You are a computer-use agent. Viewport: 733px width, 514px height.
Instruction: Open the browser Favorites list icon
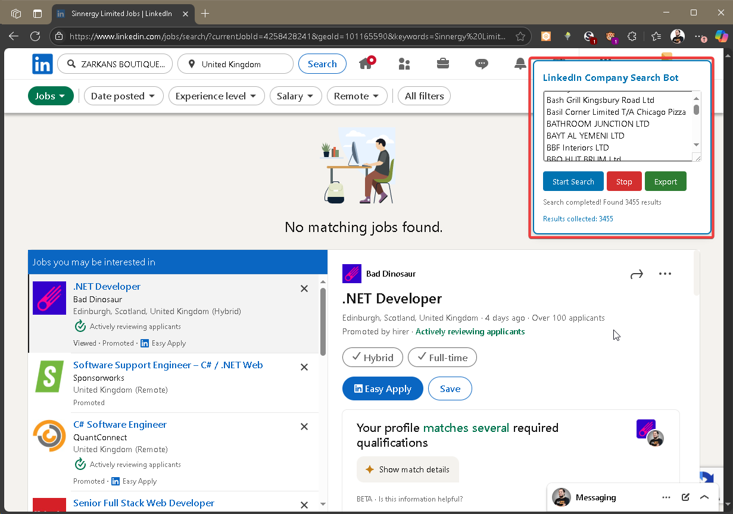(656, 36)
